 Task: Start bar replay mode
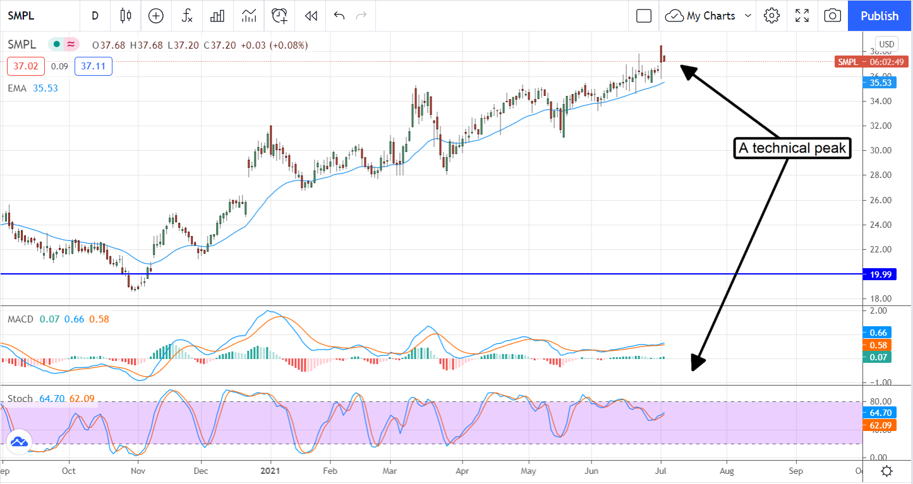click(x=310, y=16)
